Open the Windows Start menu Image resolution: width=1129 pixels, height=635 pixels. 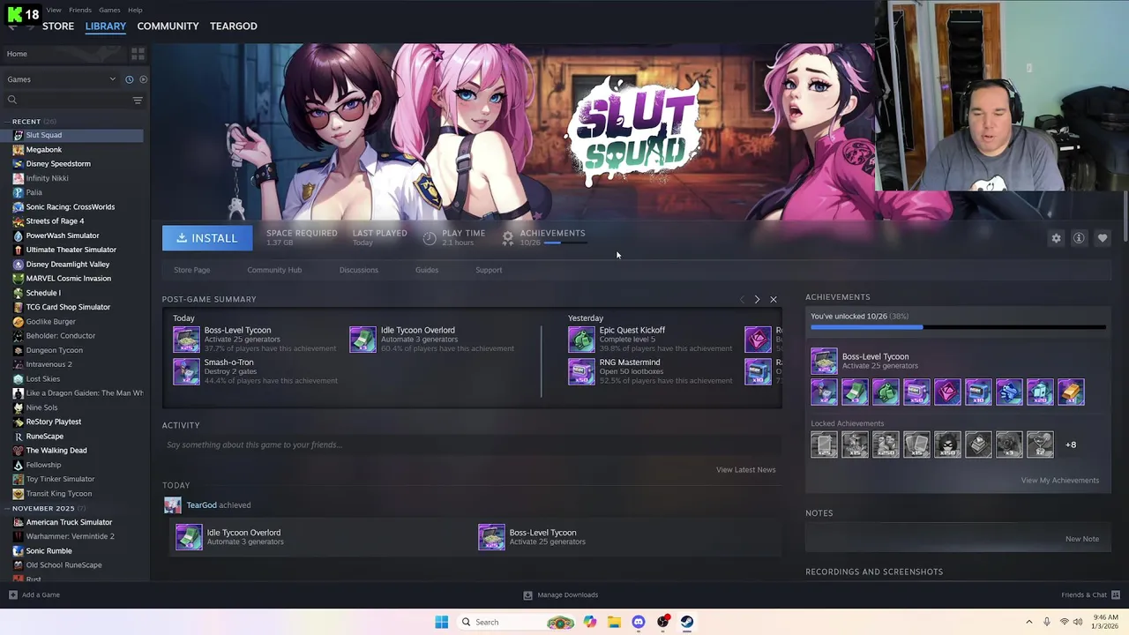[441, 622]
